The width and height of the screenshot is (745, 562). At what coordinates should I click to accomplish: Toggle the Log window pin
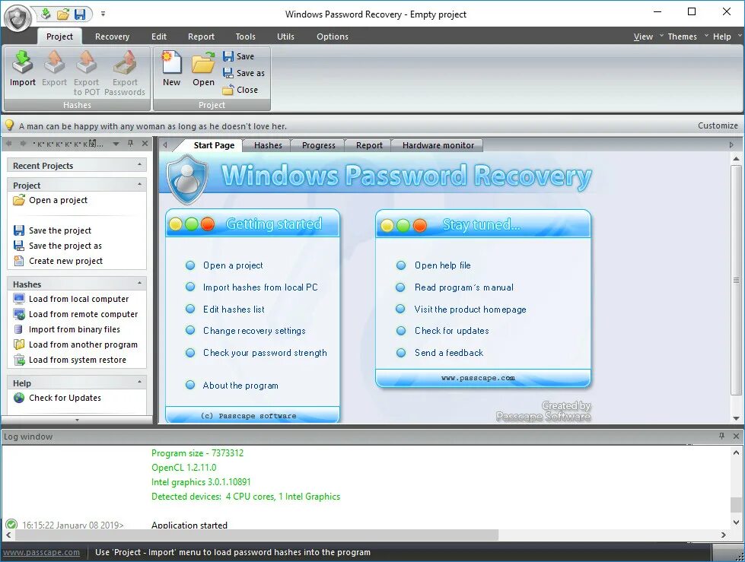tap(721, 436)
